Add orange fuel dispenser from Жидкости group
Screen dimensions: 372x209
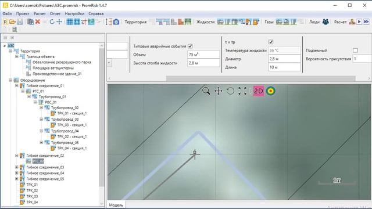click(256, 22)
